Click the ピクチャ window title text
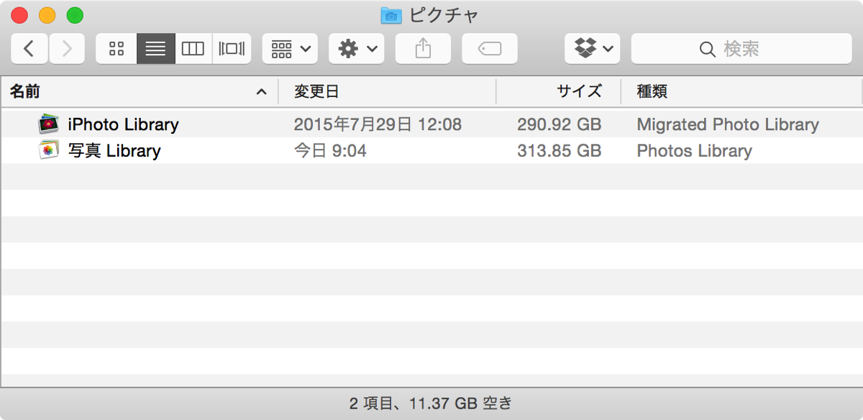 point(444,14)
